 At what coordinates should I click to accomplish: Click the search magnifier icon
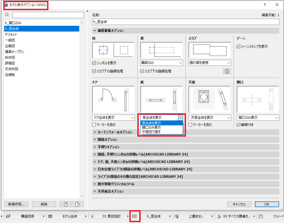(7, 15)
